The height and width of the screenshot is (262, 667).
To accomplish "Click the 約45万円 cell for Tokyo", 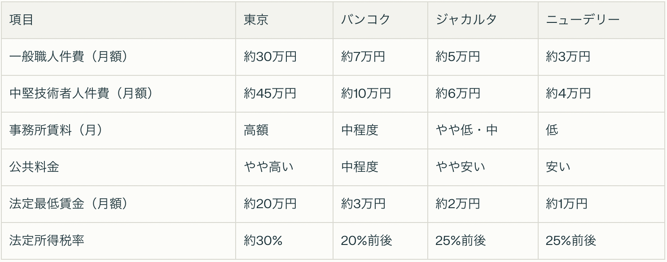I will (270, 94).
